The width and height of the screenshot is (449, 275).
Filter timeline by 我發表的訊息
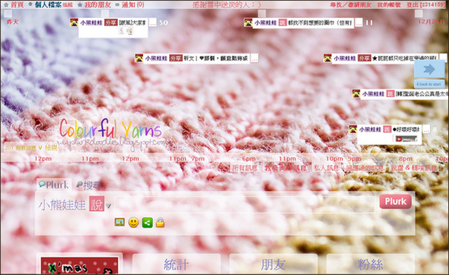[286, 168]
